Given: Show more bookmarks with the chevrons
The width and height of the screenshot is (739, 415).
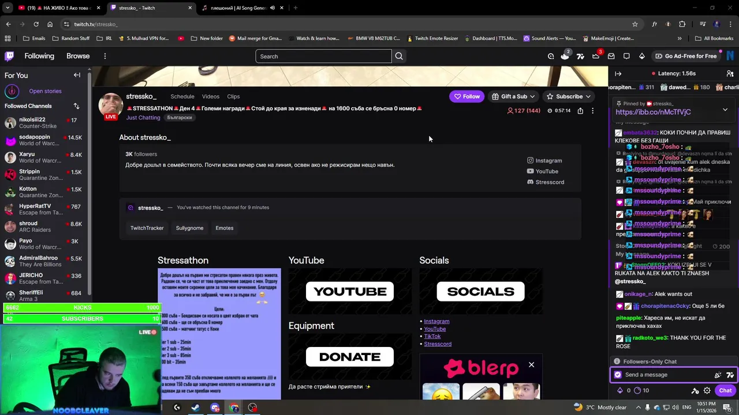Looking at the screenshot, I should point(679,39).
